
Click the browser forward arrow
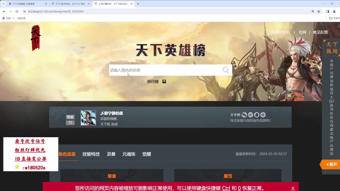(x=10, y=11)
